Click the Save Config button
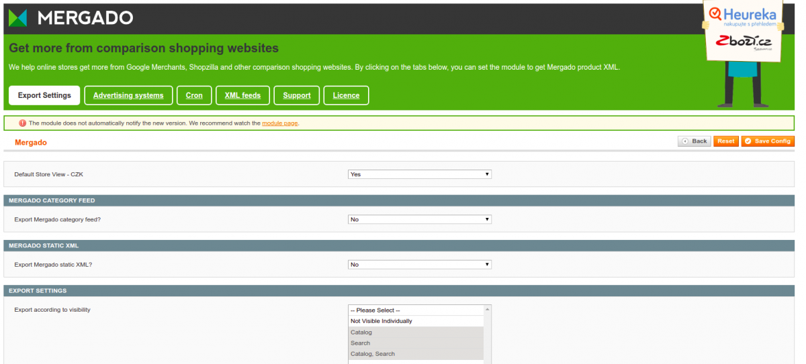 pos(768,141)
